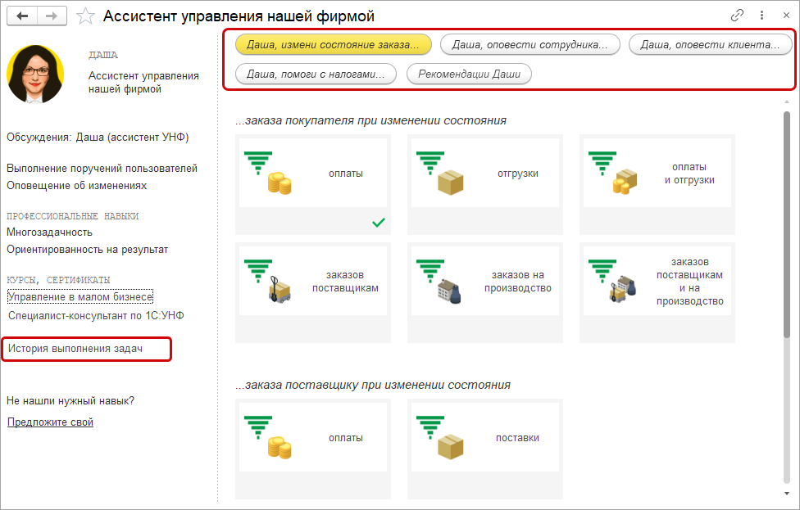
Task: Select 'Даша, оповести клиента...' tab
Action: pyautogui.click(x=710, y=45)
